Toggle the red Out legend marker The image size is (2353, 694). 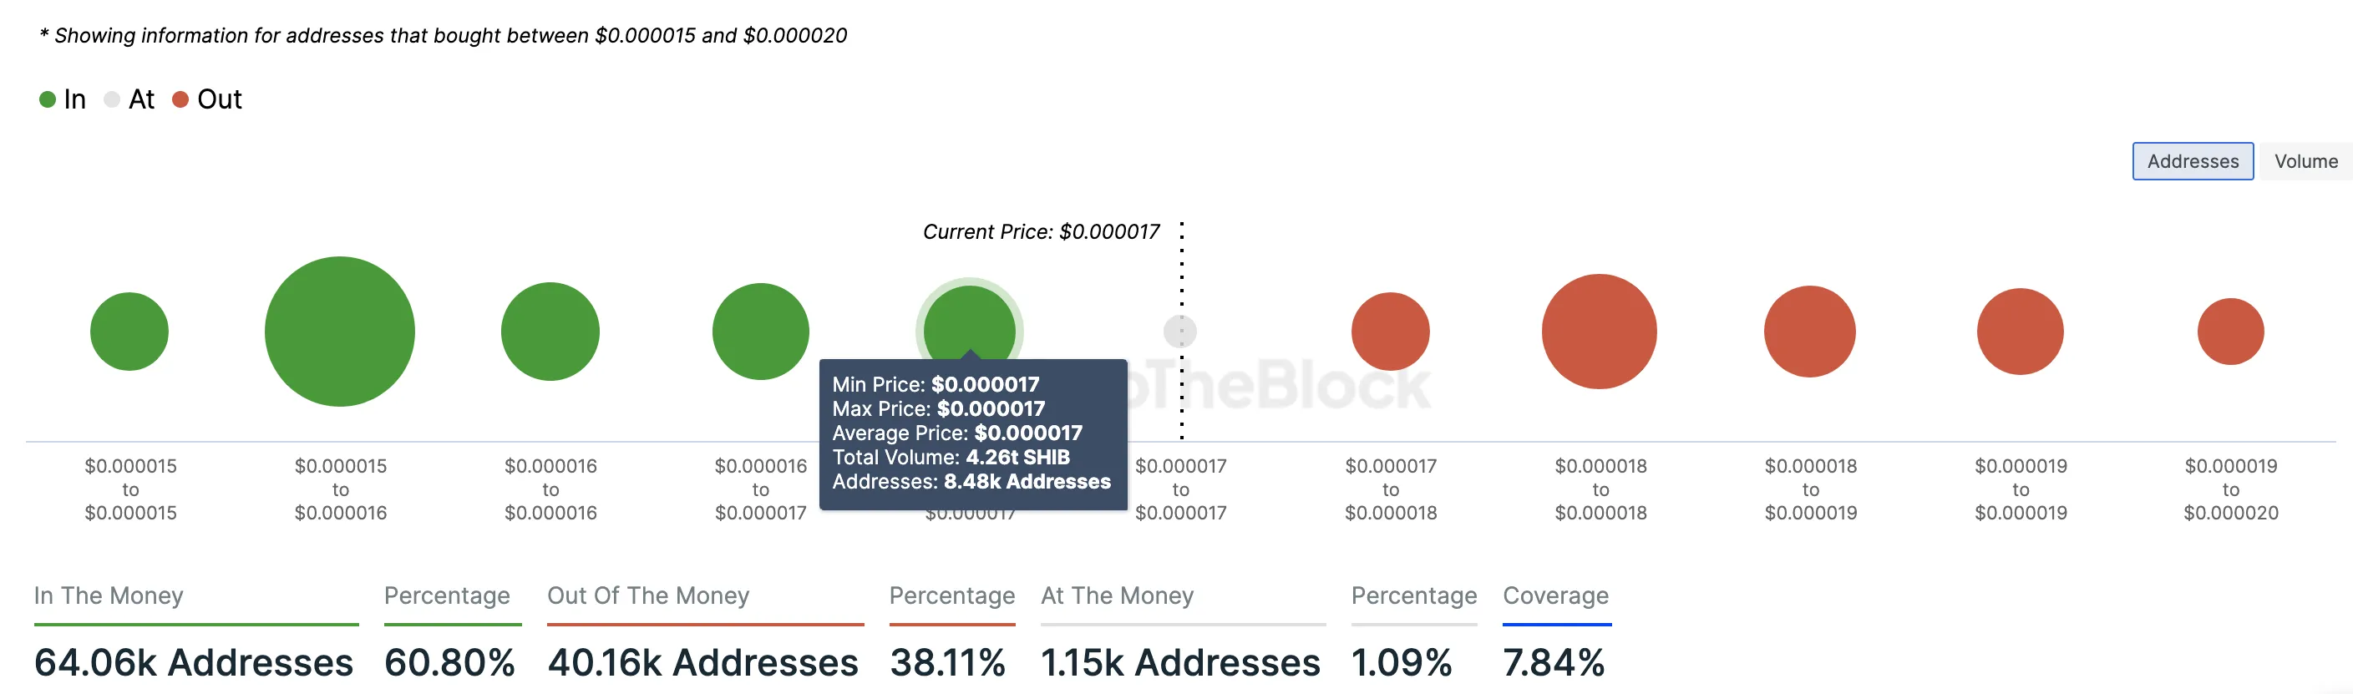click(x=181, y=99)
